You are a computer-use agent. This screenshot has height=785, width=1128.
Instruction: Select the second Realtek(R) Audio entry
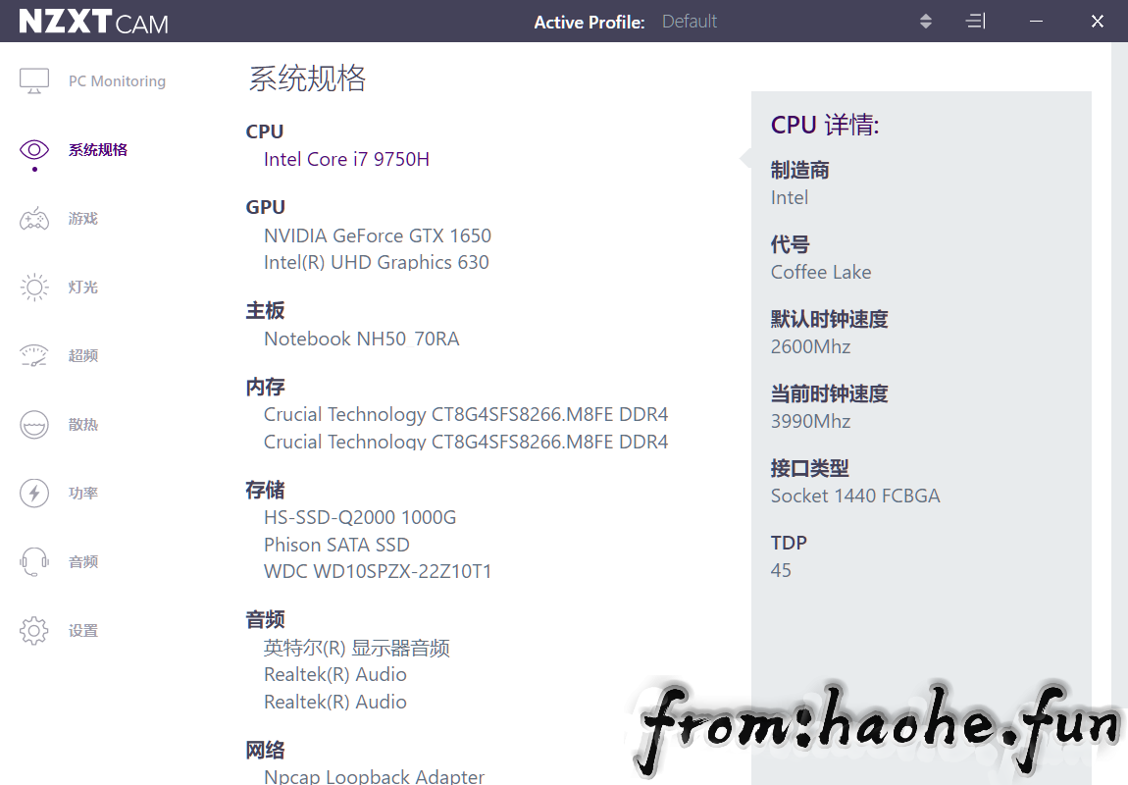pyautogui.click(x=334, y=703)
